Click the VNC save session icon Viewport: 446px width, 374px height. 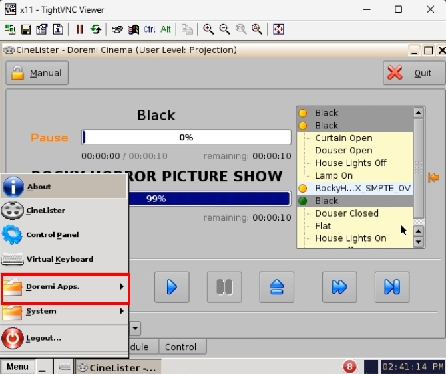pyautogui.click(x=26, y=29)
